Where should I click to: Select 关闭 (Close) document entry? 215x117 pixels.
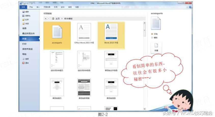tap(26, 24)
